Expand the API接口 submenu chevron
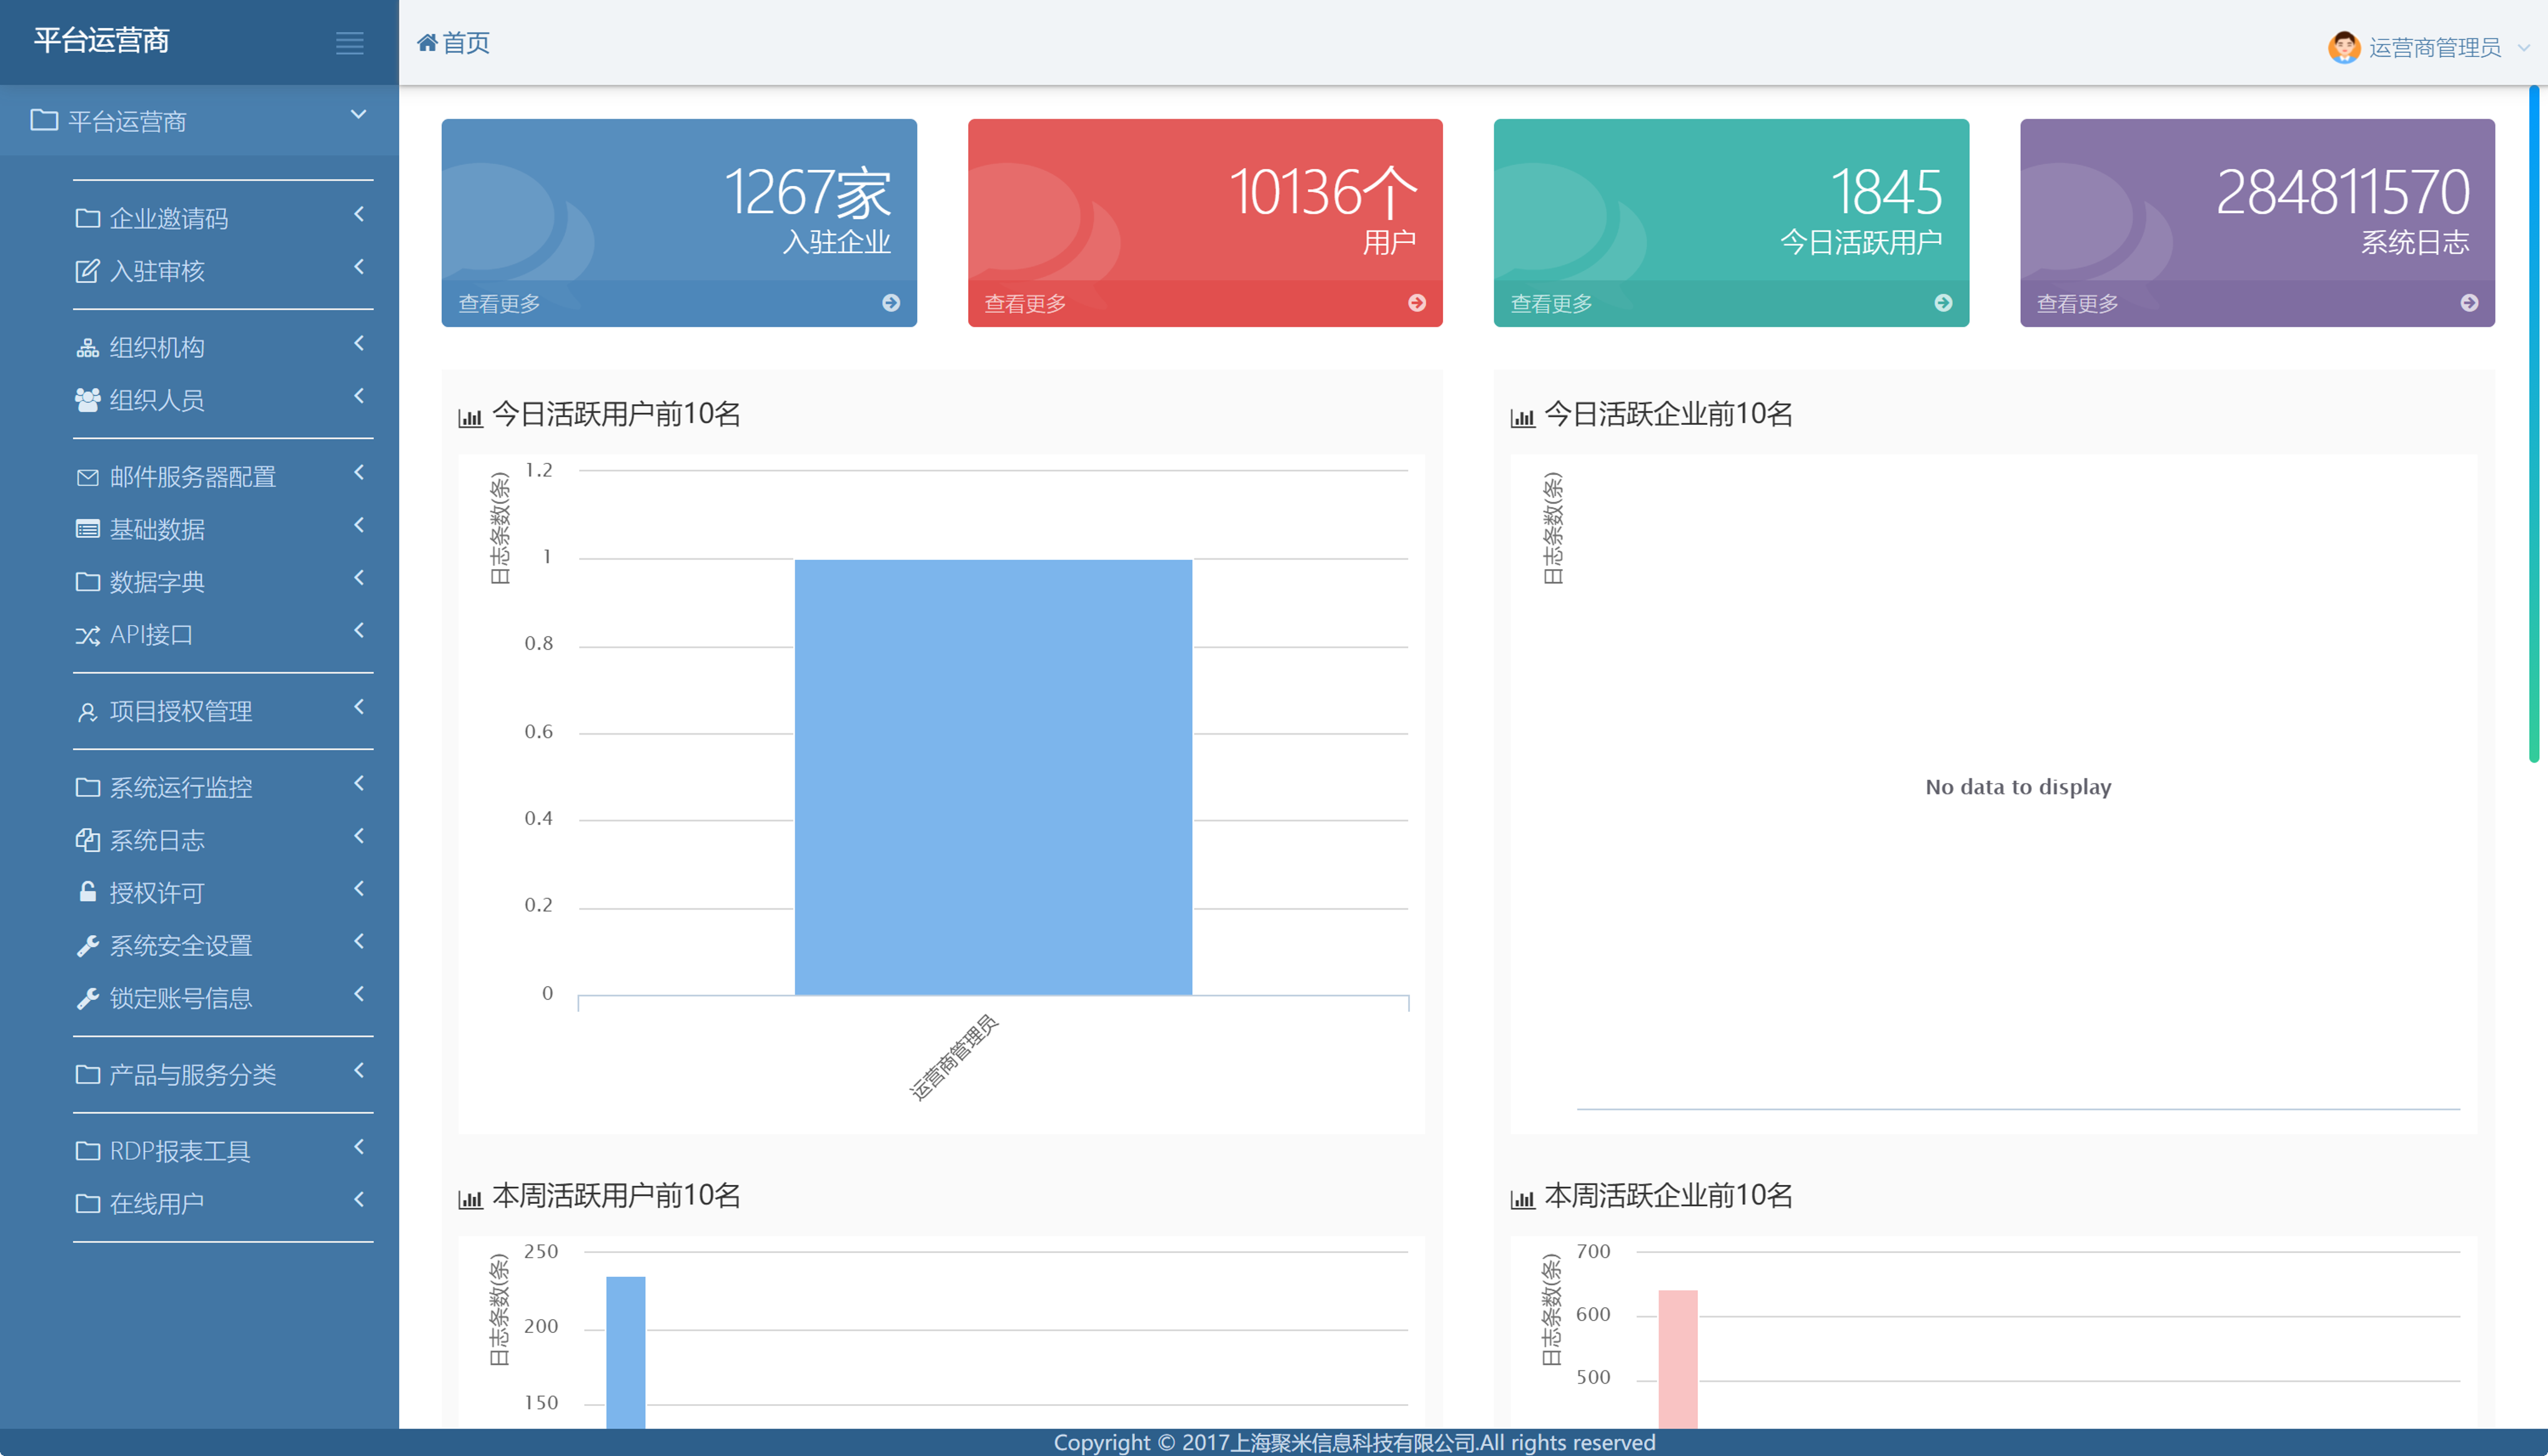This screenshot has width=2548, height=1456. click(x=359, y=631)
